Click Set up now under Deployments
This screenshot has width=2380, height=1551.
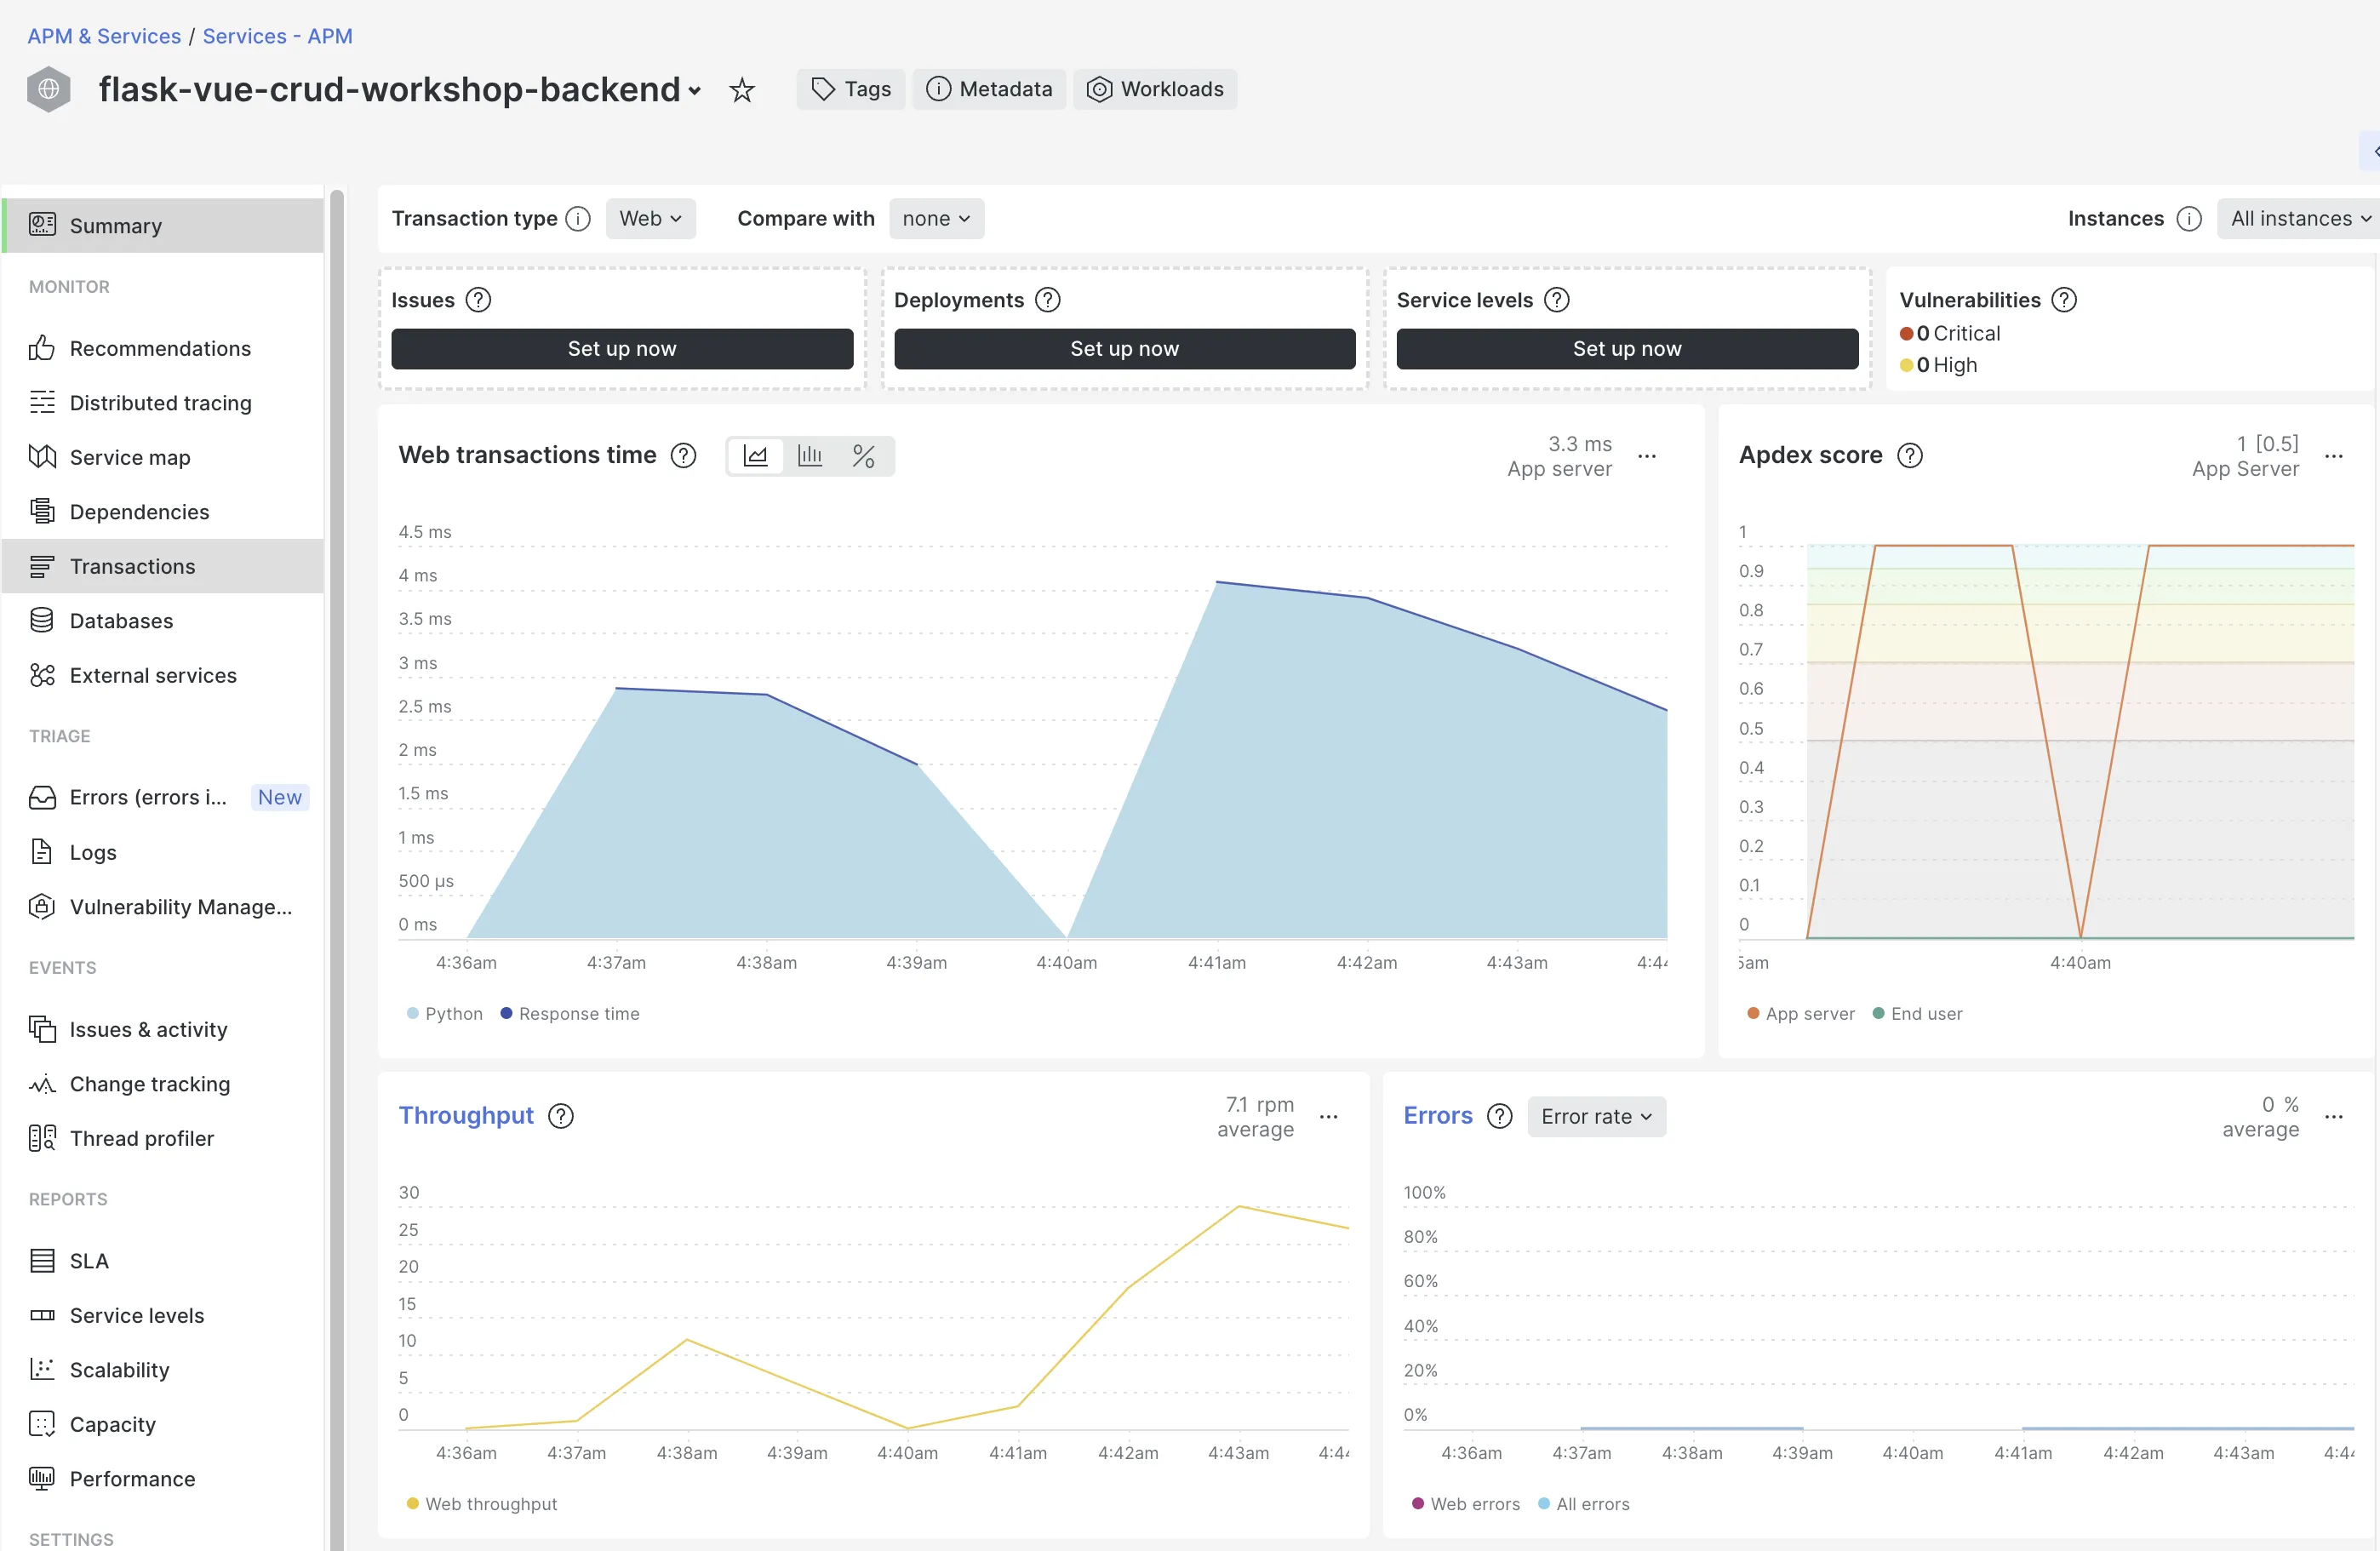(1125, 348)
